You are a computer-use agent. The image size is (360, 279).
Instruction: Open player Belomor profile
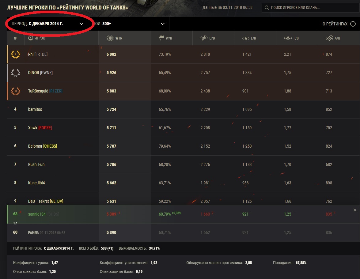coord(35,146)
